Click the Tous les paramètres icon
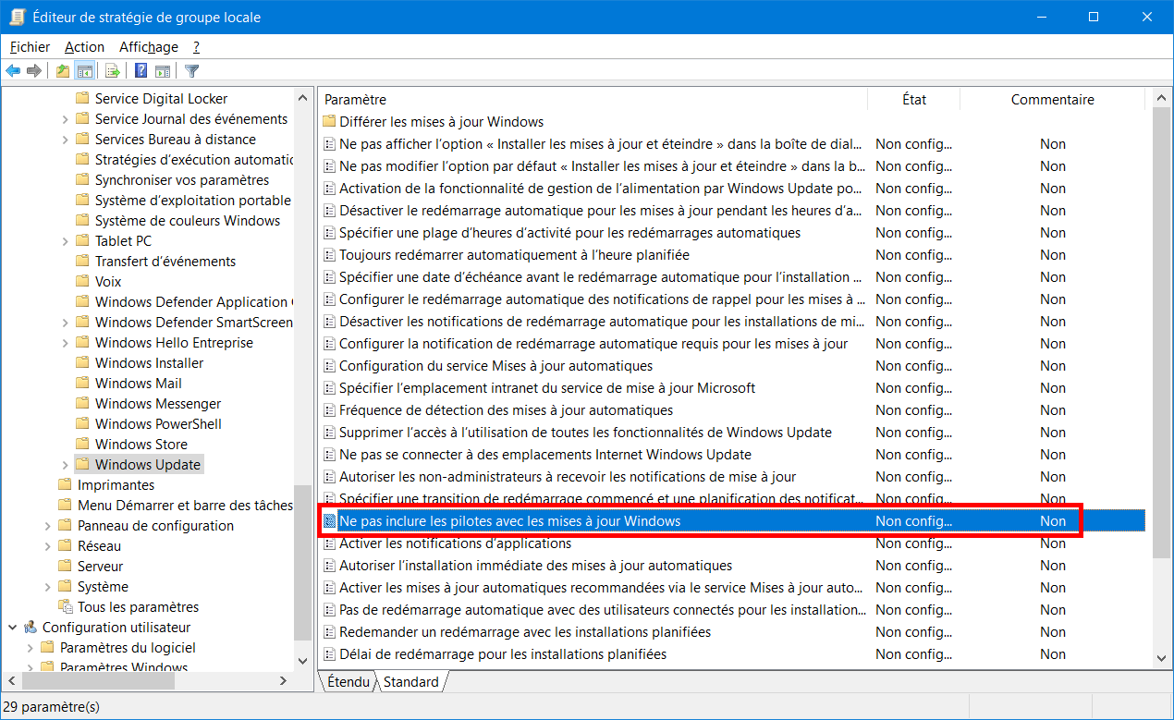 (65, 607)
